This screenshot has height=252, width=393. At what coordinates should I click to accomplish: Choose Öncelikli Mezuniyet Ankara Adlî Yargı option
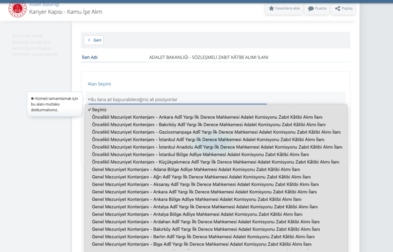pos(207,117)
